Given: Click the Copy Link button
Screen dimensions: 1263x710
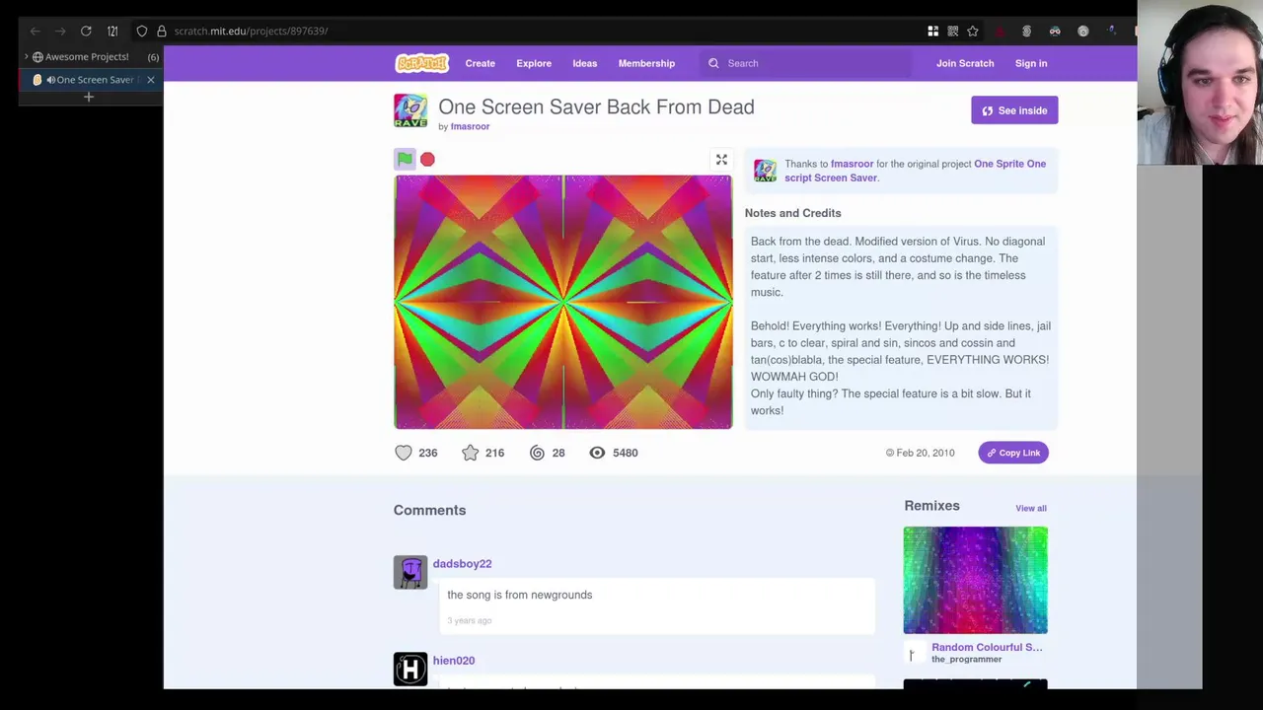Looking at the screenshot, I should [1013, 453].
